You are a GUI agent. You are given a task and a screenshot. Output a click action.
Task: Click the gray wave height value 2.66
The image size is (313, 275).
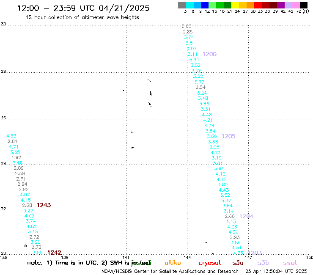(x=230, y=216)
